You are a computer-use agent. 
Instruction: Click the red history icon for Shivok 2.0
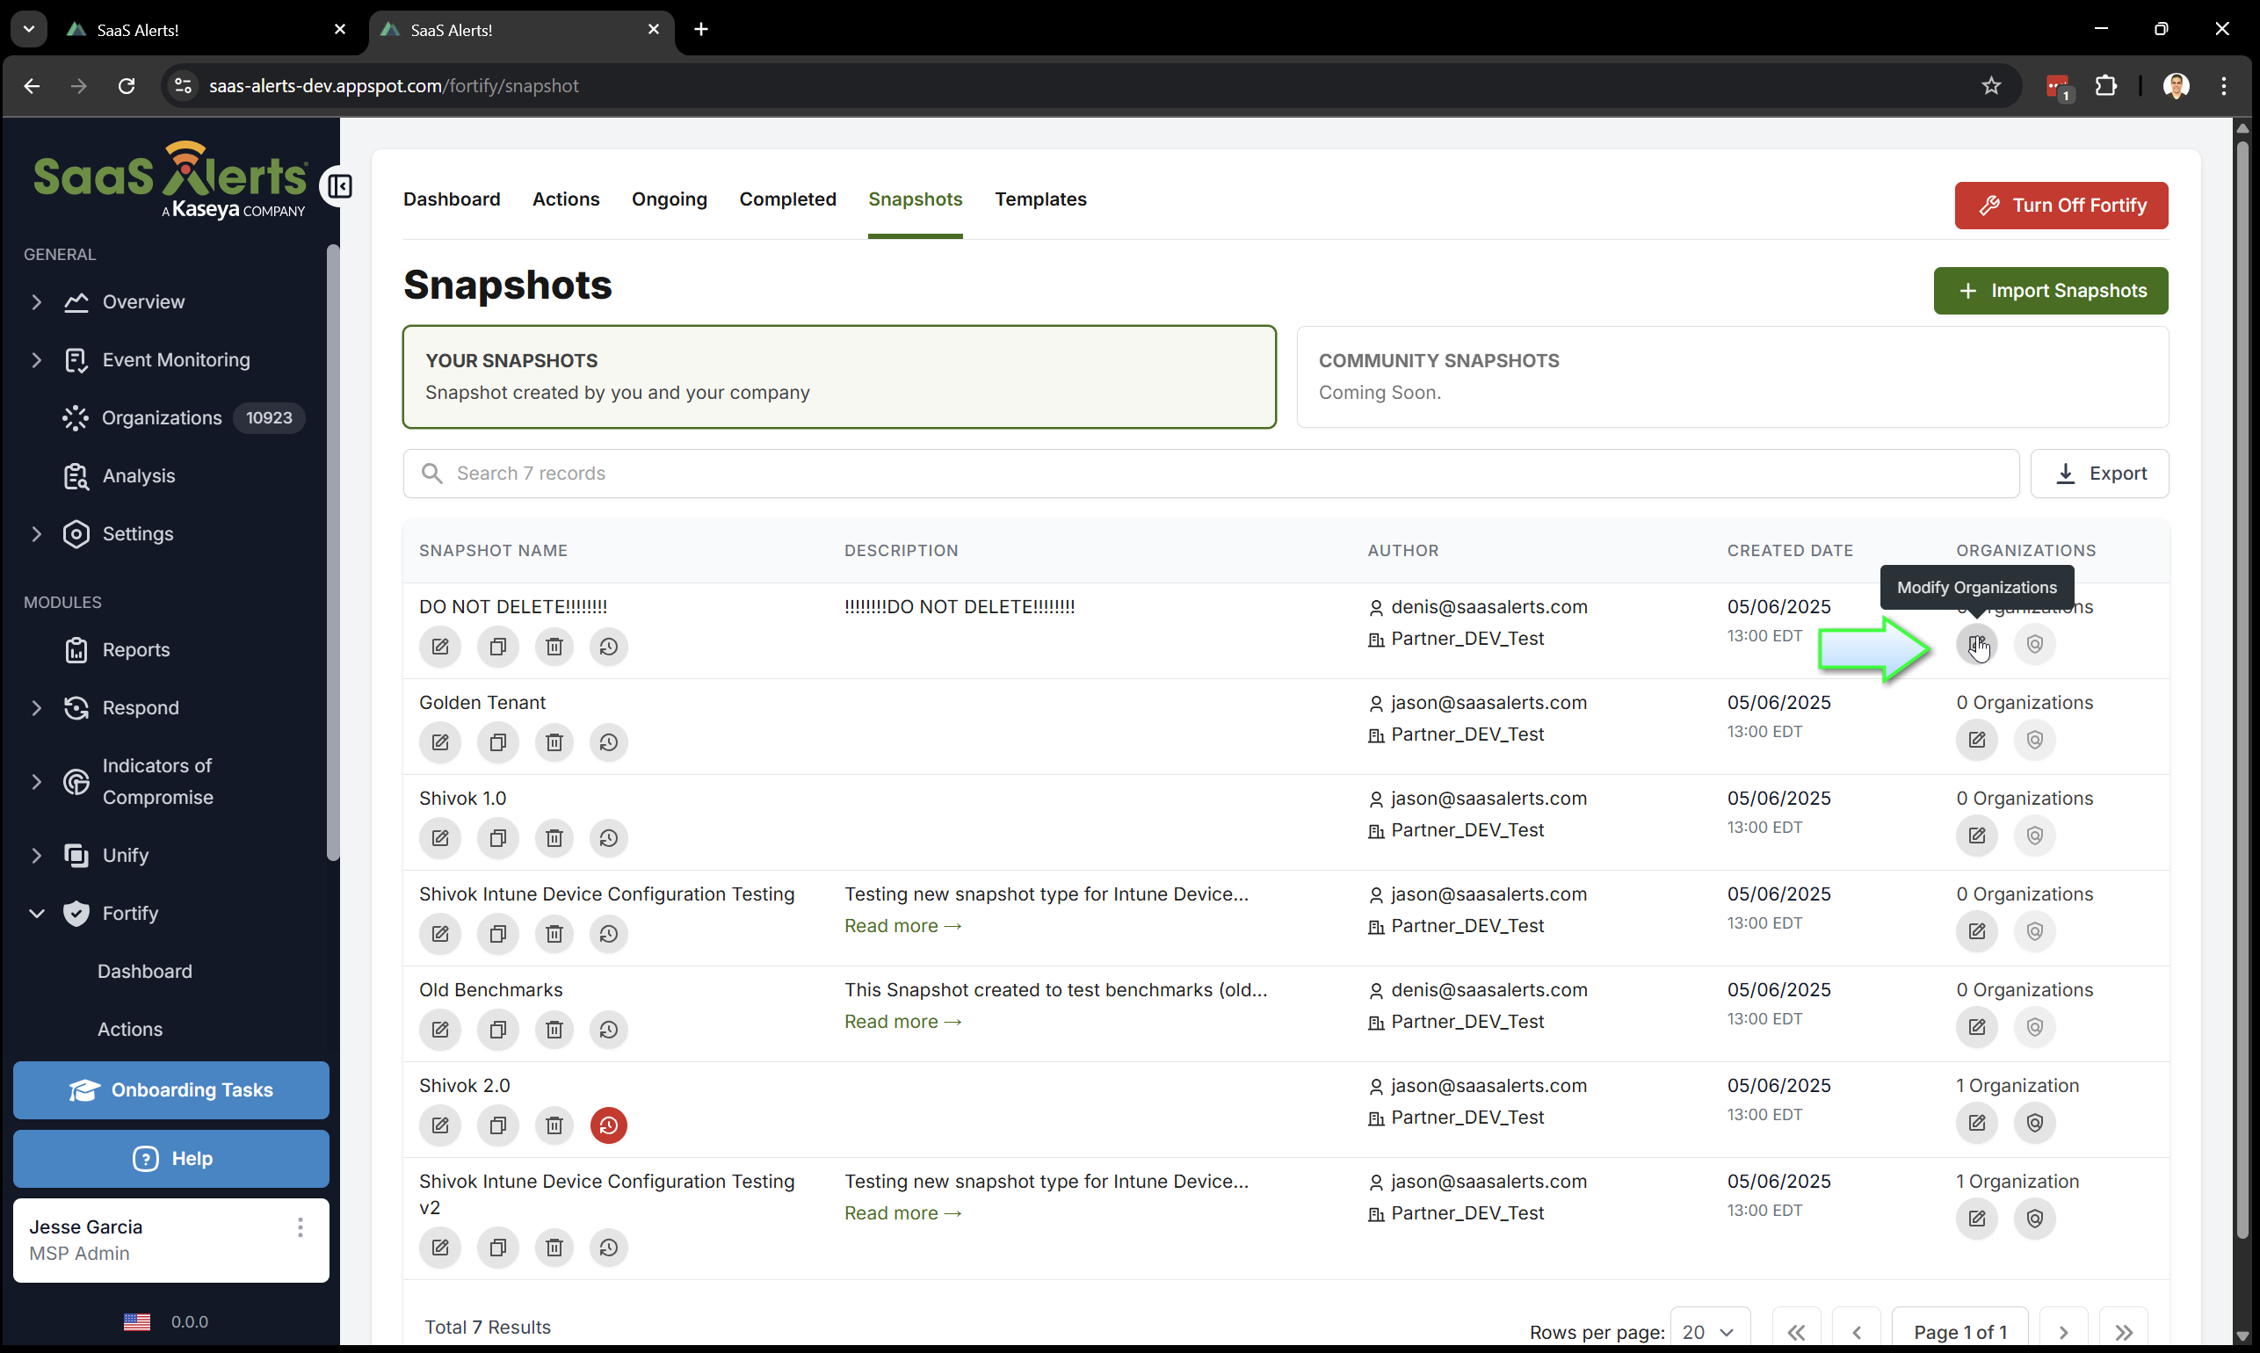tap(608, 1125)
